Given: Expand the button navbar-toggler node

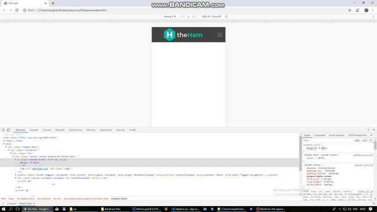Looking at the screenshot, I should pos(16,175).
